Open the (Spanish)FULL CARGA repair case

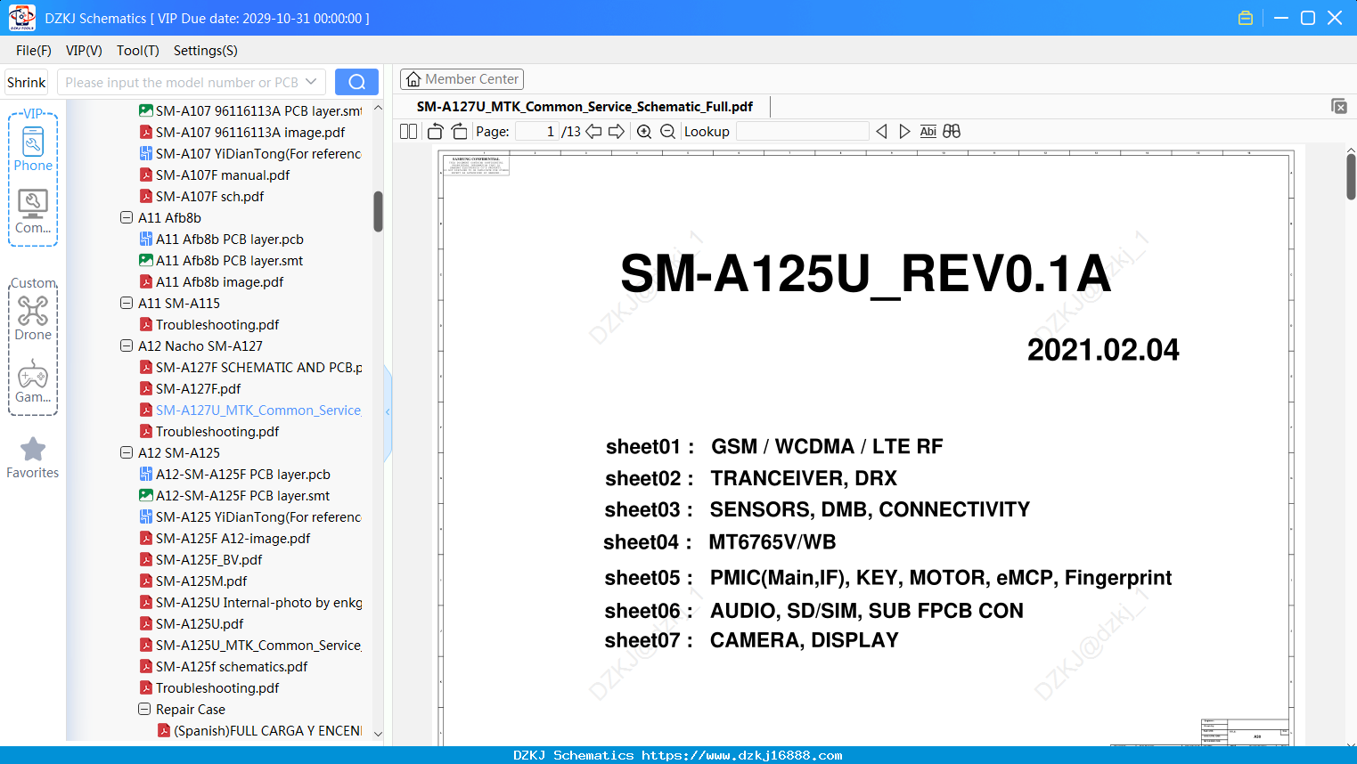[260, 730]
